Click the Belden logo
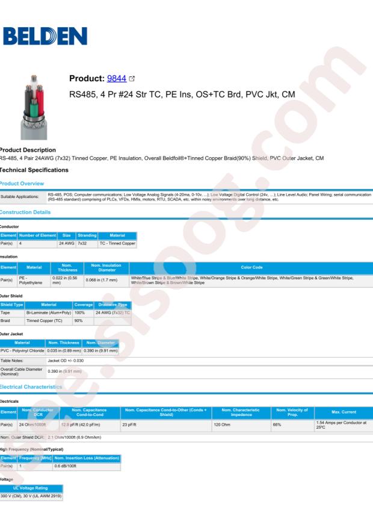 (x=45, y=36)
